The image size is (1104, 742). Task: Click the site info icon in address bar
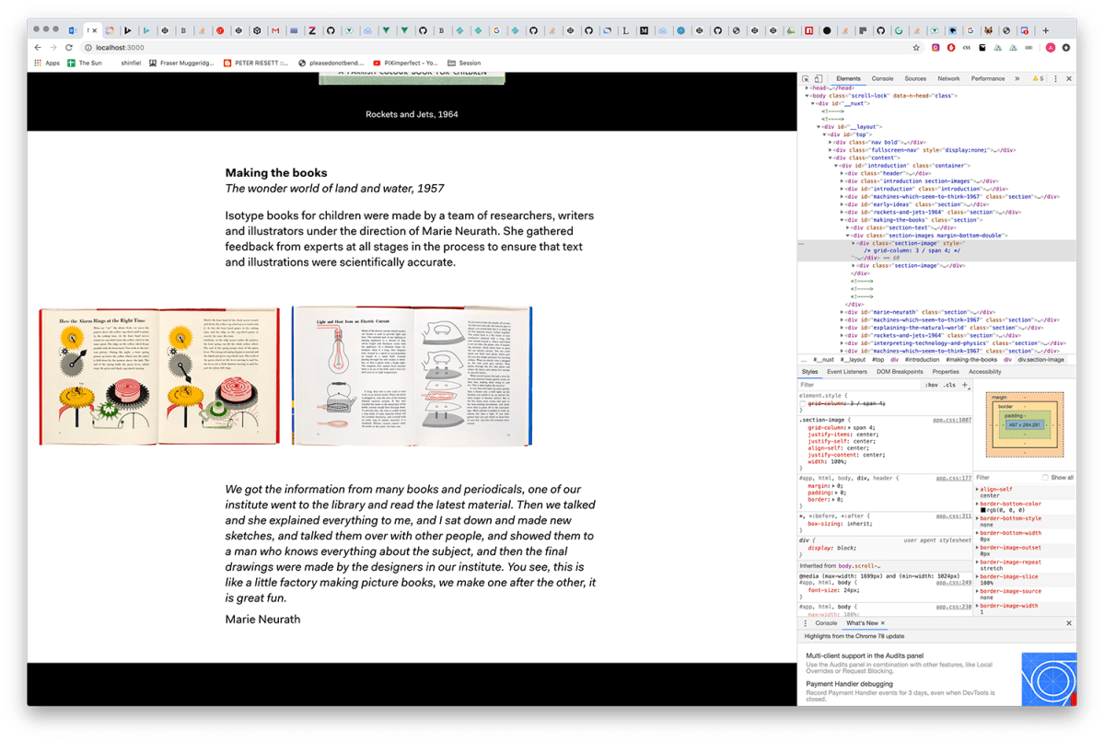[x=88, y=48]
